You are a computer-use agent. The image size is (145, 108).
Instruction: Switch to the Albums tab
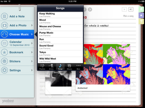pos(69,67)
